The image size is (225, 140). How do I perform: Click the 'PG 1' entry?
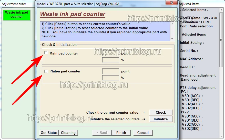[185, 92]
